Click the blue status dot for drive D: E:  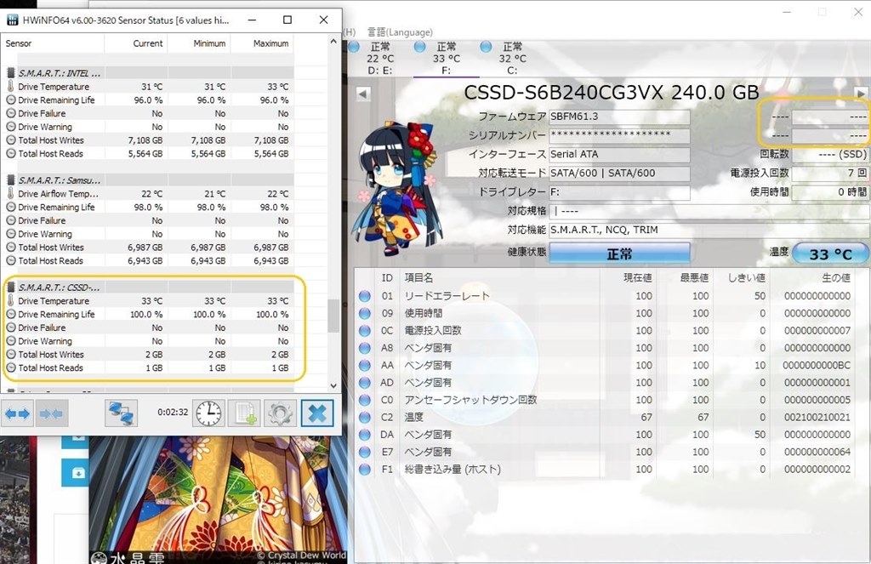click(x=354, y=47)
